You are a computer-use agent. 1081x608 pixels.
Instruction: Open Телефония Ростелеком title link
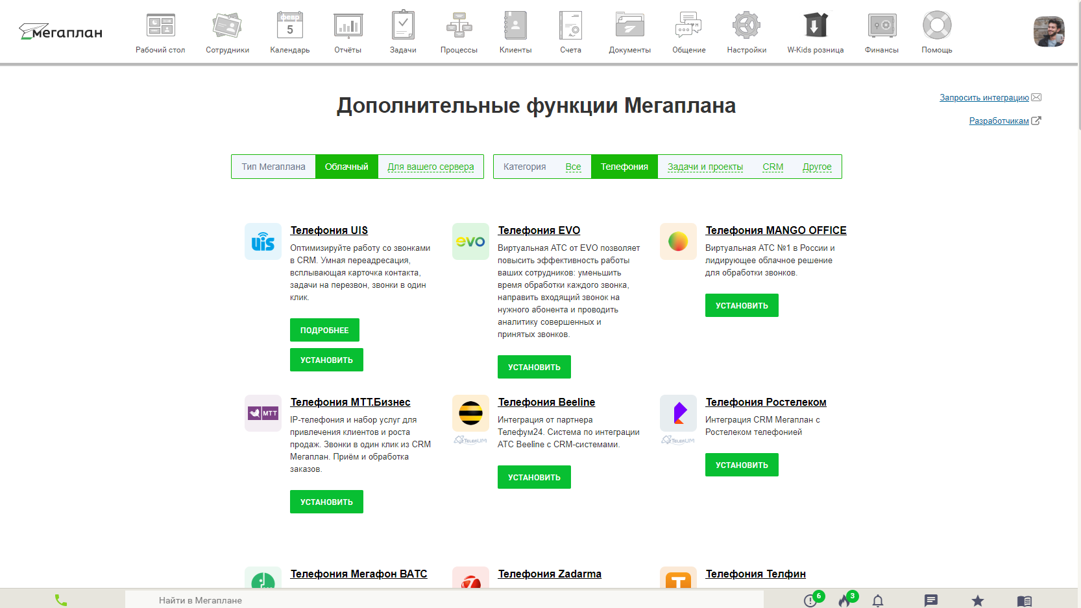pyautogui.click(x=766, y=403)
